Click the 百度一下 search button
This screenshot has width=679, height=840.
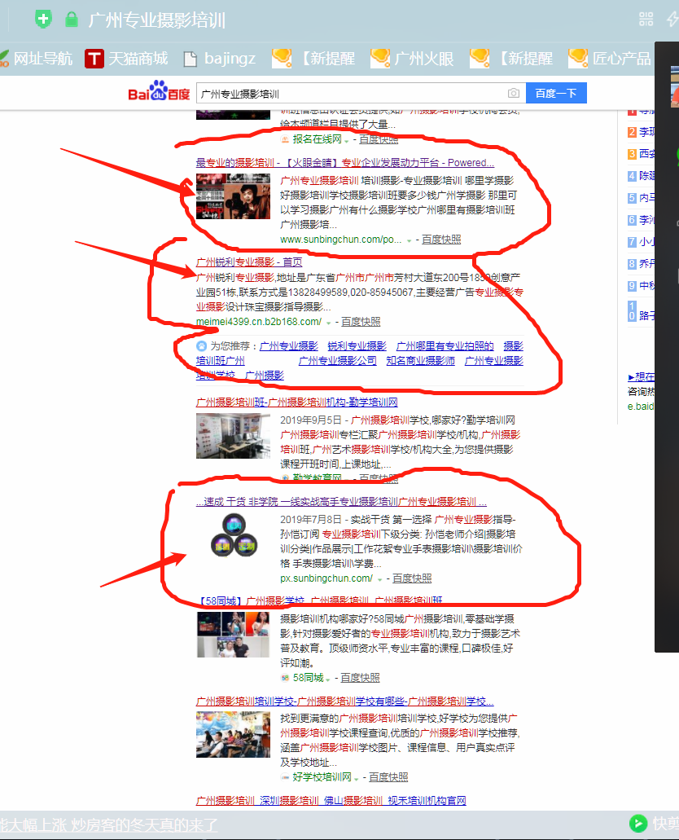coord(556,93)
